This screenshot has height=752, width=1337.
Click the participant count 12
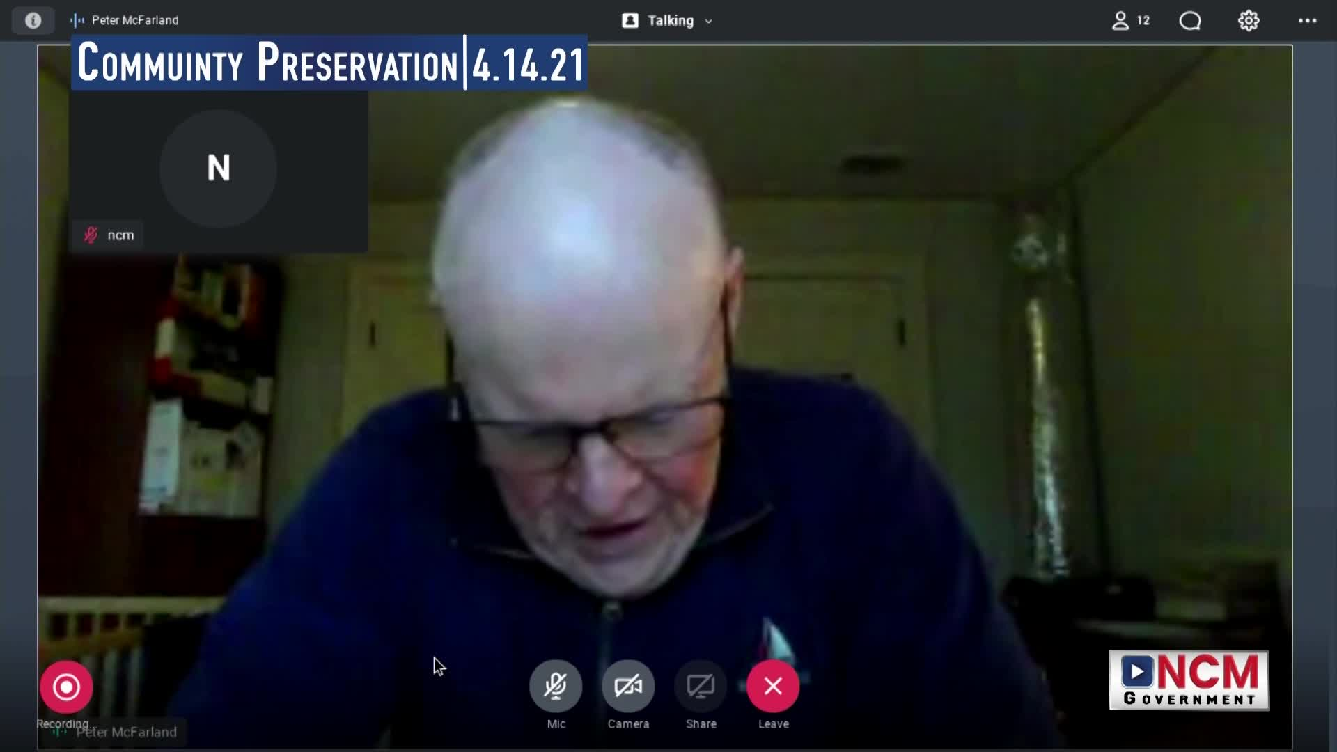1143,21
